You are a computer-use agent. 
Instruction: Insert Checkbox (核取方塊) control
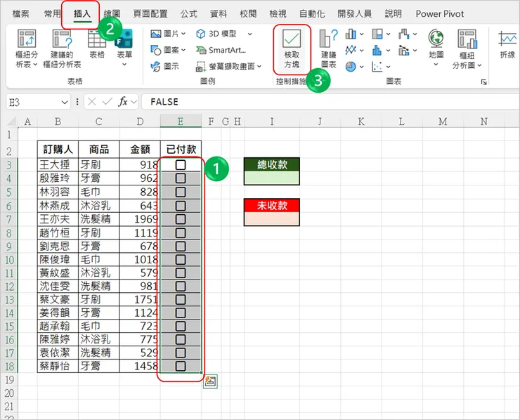coord(292,49)
